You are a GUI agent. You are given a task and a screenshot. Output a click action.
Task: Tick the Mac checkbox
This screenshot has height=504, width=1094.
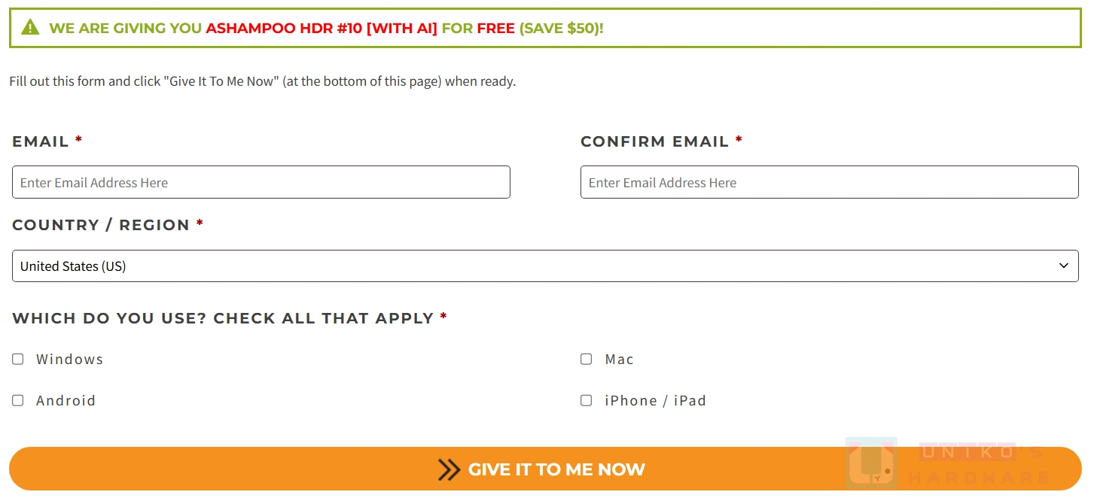(x=587, y=360)
